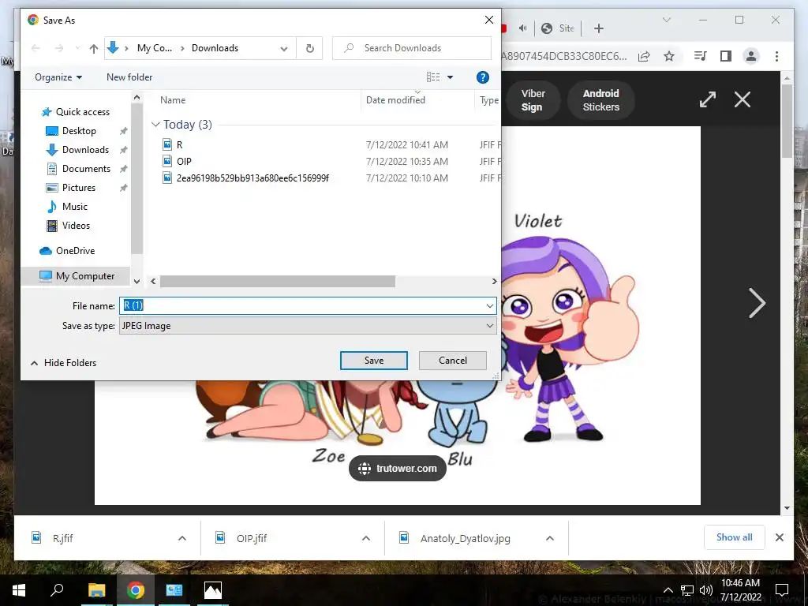Click the horizontal scrollbar in file list
The image size is (808, 606).
click(277, 282)
